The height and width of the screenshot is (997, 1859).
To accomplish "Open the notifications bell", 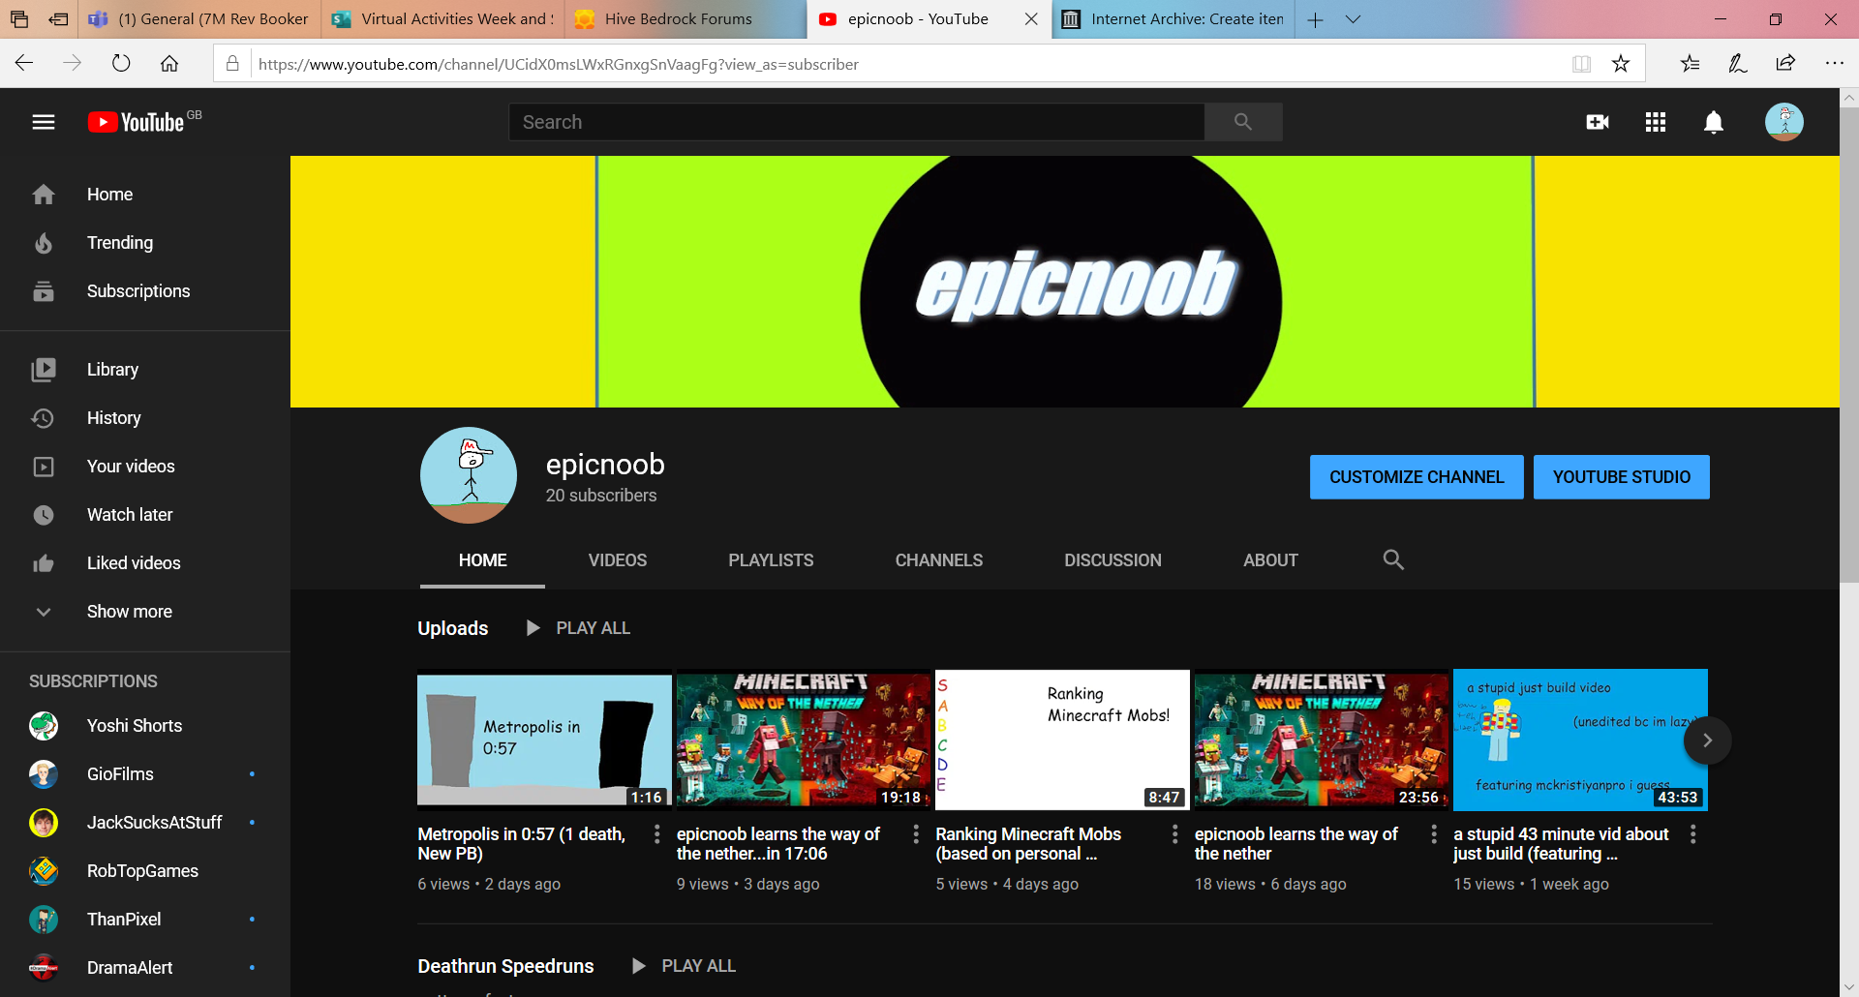I will click(1714, 122).
